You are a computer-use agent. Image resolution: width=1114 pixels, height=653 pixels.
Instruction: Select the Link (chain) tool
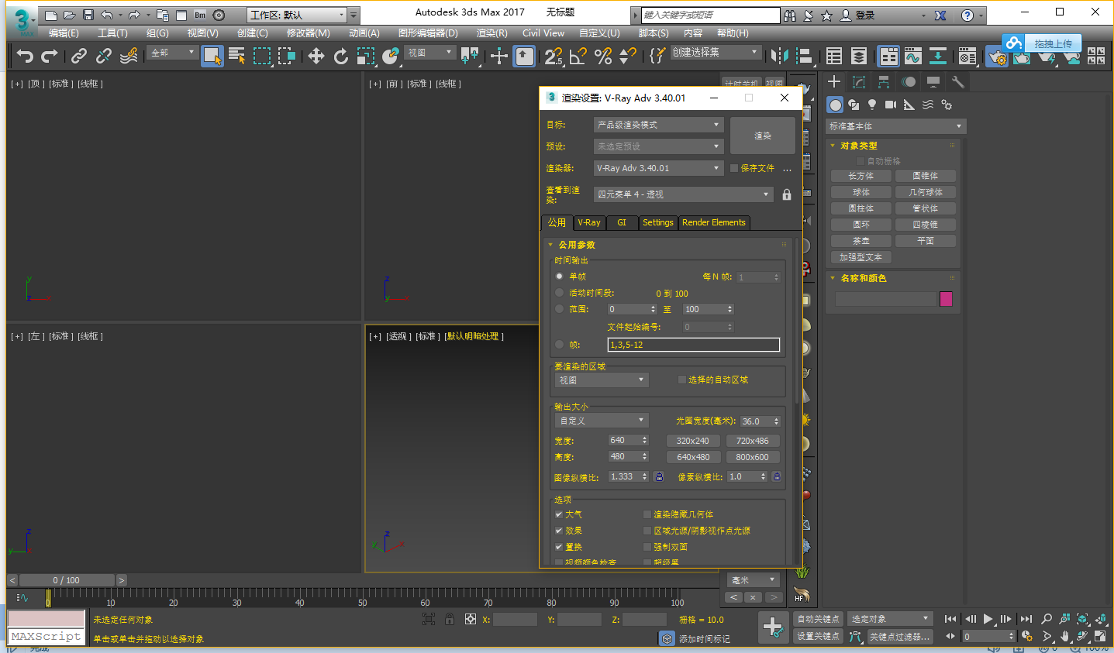[78, 56]
